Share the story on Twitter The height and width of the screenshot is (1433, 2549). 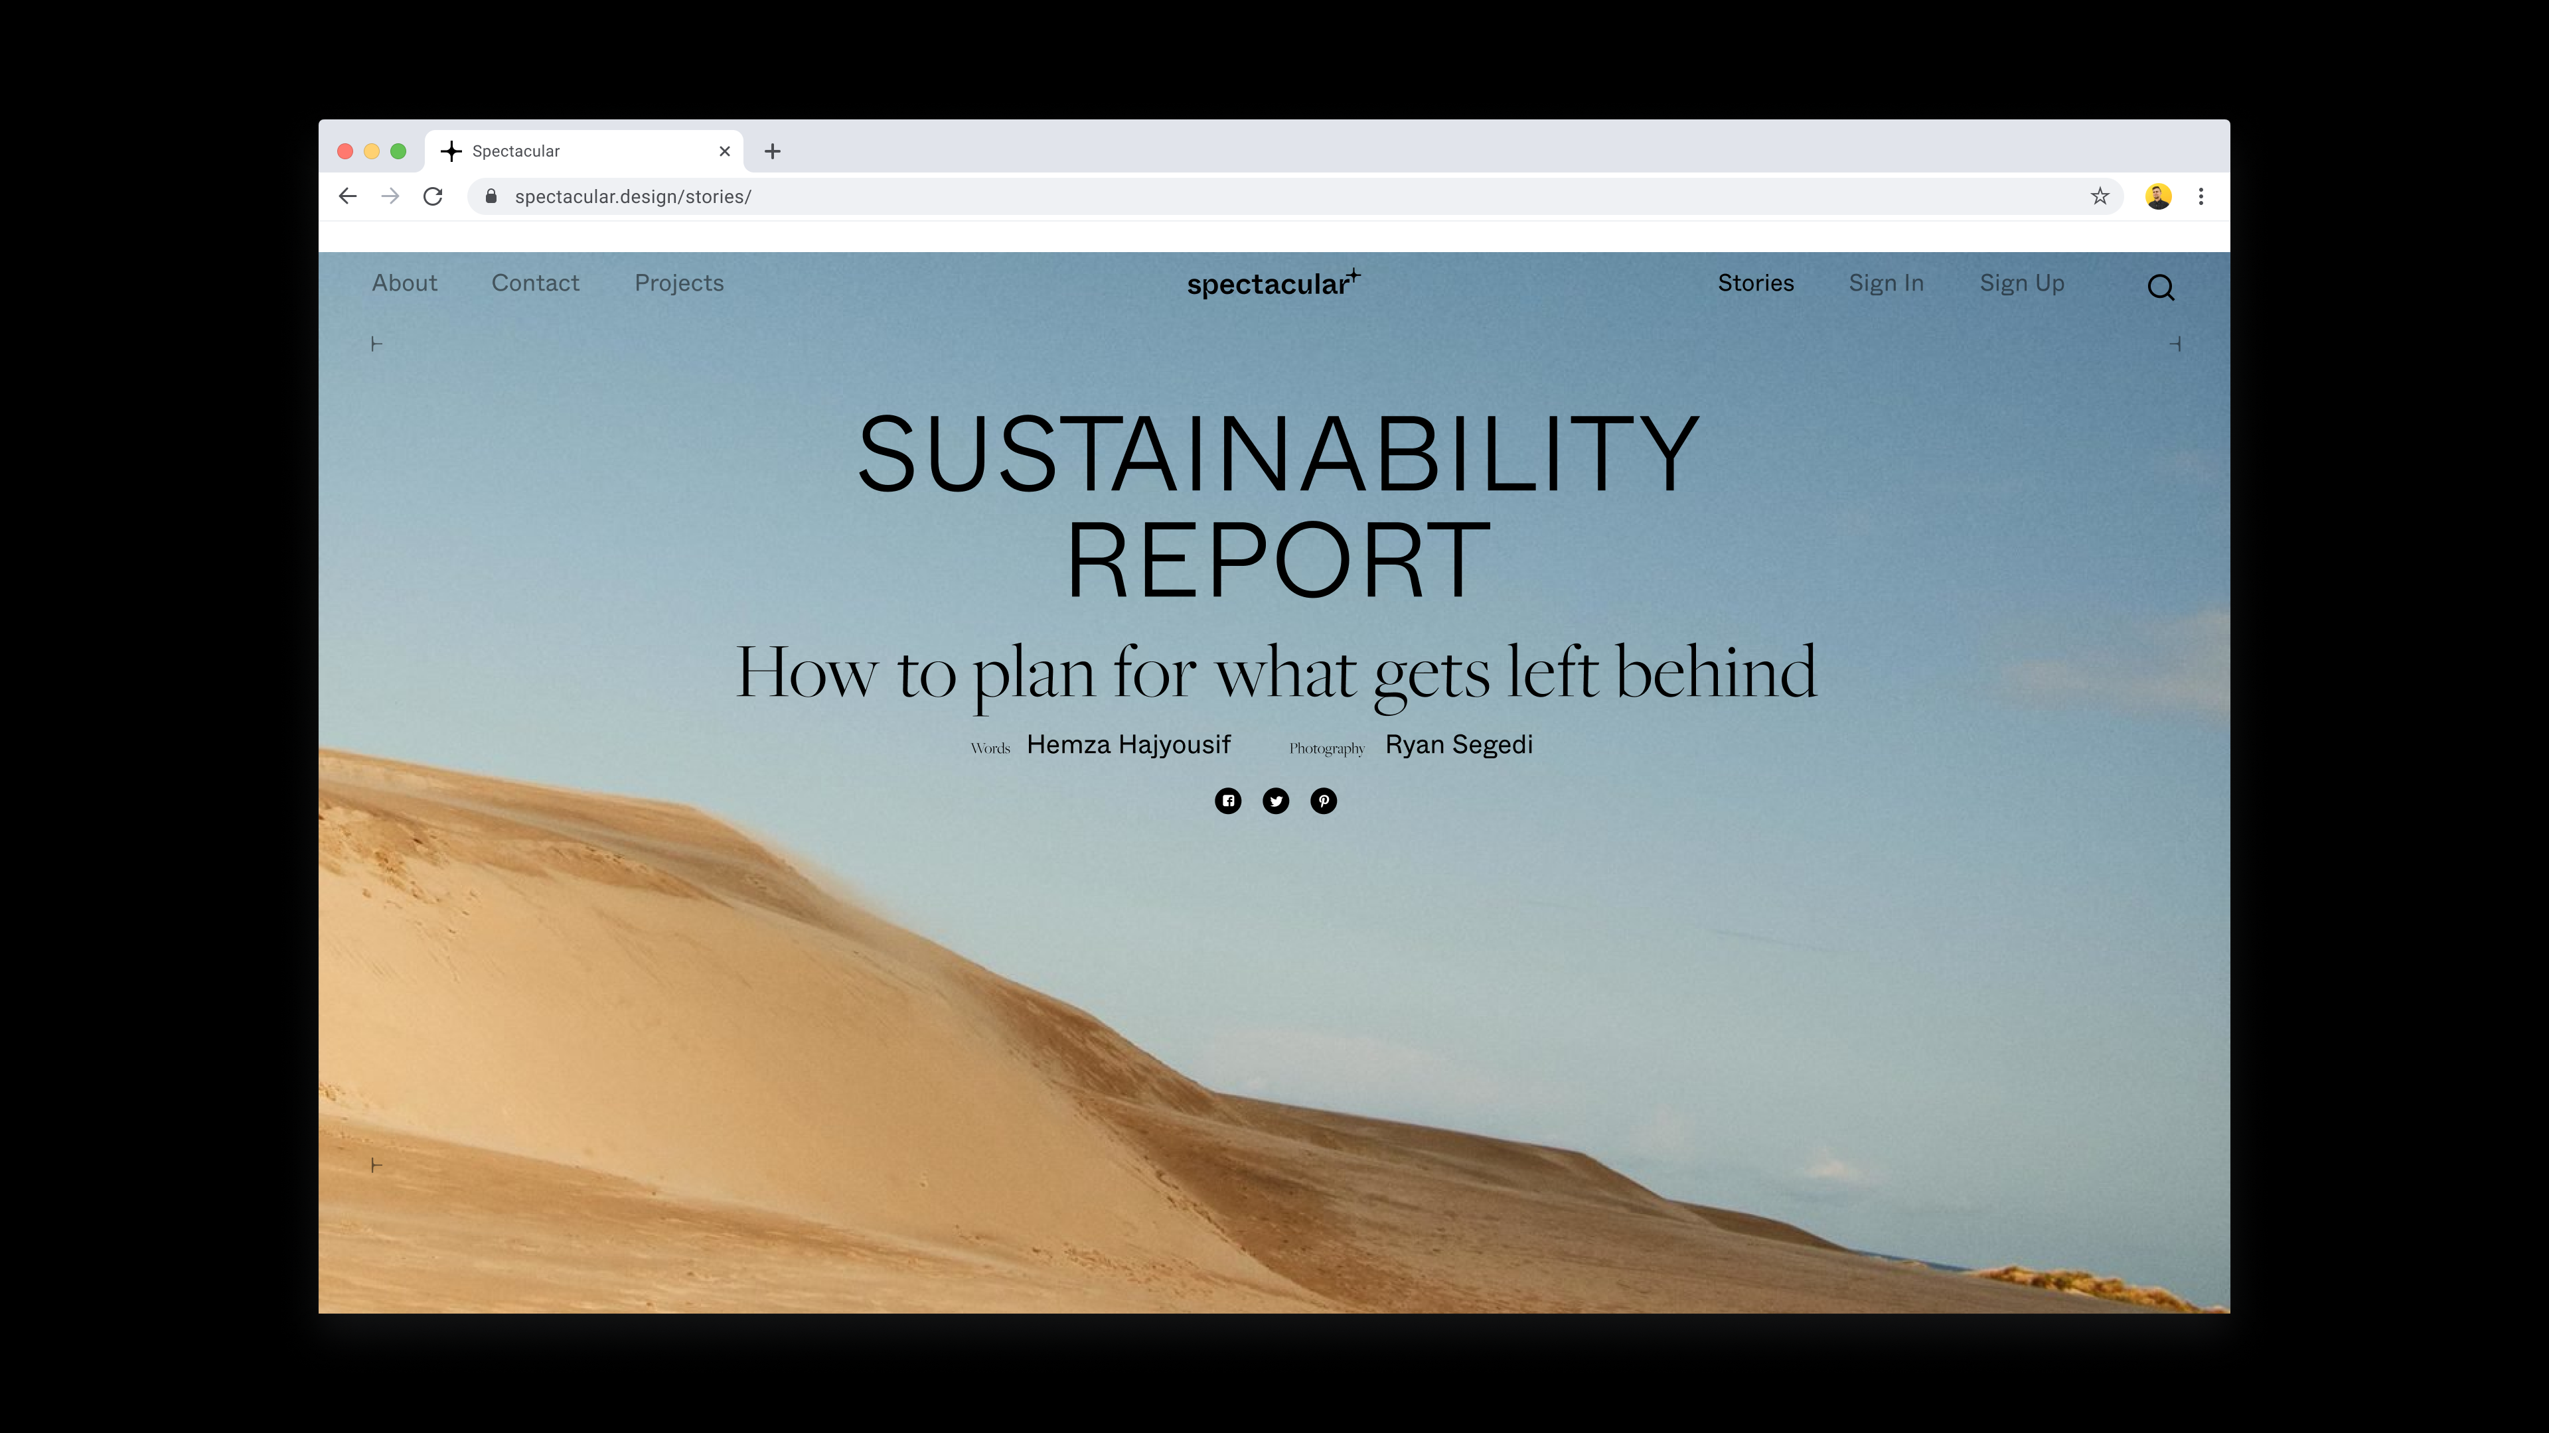coord(1275,800)
